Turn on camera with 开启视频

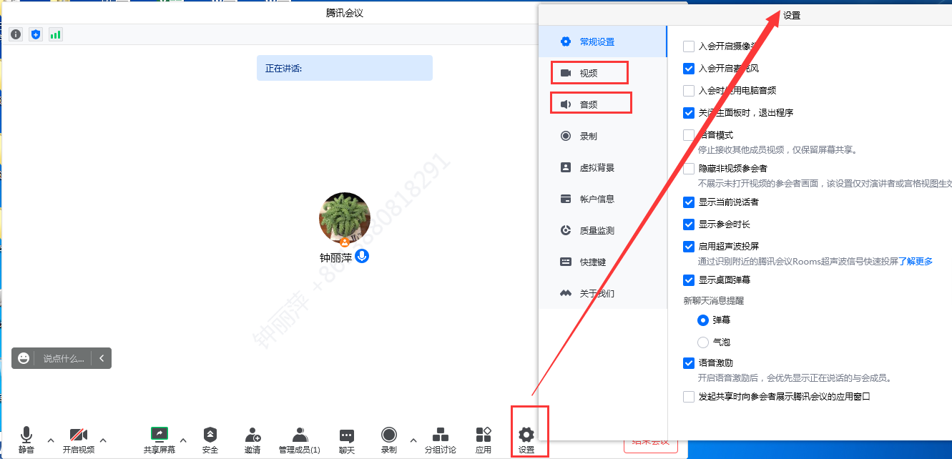tap(79, 440)
